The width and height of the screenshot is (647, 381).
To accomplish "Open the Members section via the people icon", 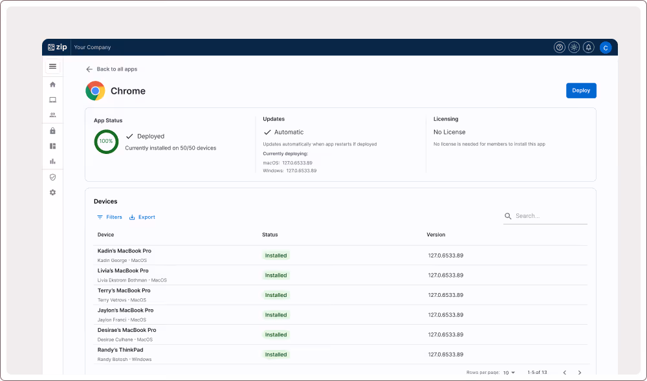I will point(52,114).
